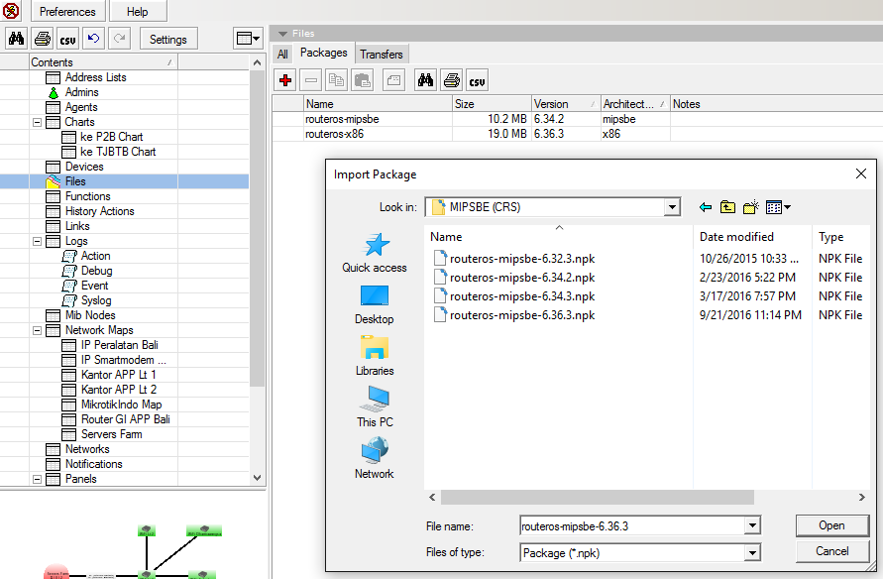Click the copy icon in Files toolbar
The width and height of the screenshot is (883, 579).
pyautogui.click(x=337, y=80)
